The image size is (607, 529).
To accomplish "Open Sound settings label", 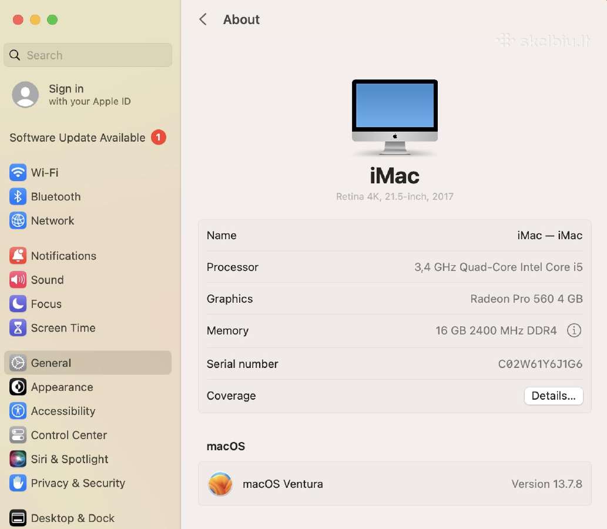I will click(x=47, y=280).
